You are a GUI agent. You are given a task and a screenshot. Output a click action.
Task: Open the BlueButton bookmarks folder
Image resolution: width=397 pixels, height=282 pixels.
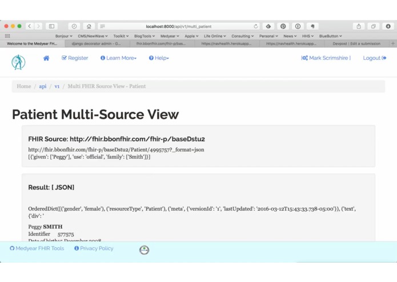tap(330, 36)
